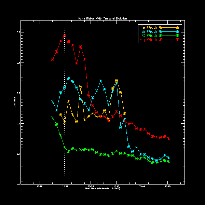Click the Fe Width legend label
The image size is (205, 205).
tap(148, 27)
